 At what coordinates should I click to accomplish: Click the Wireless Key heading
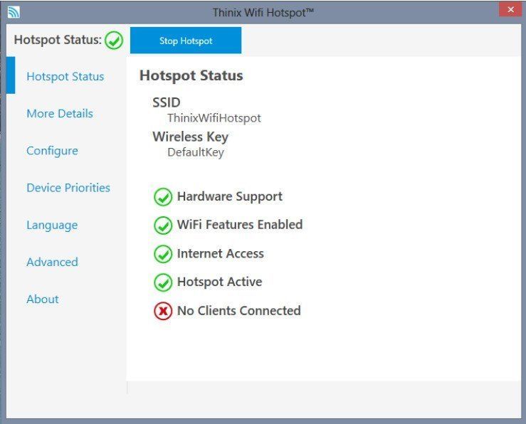(x=190, y=137)
